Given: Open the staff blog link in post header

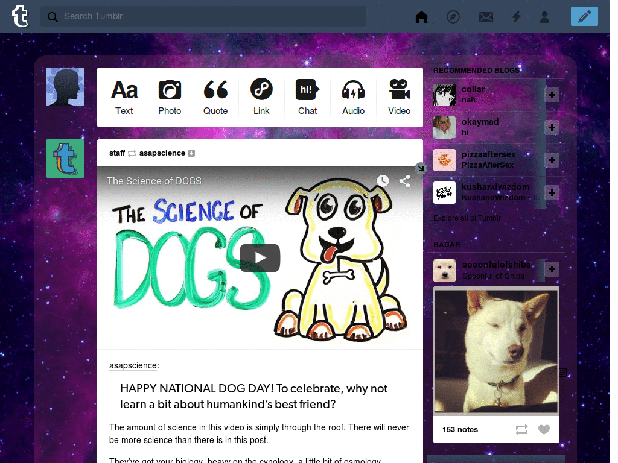Looking at the screenshot, I should [117, 153].
